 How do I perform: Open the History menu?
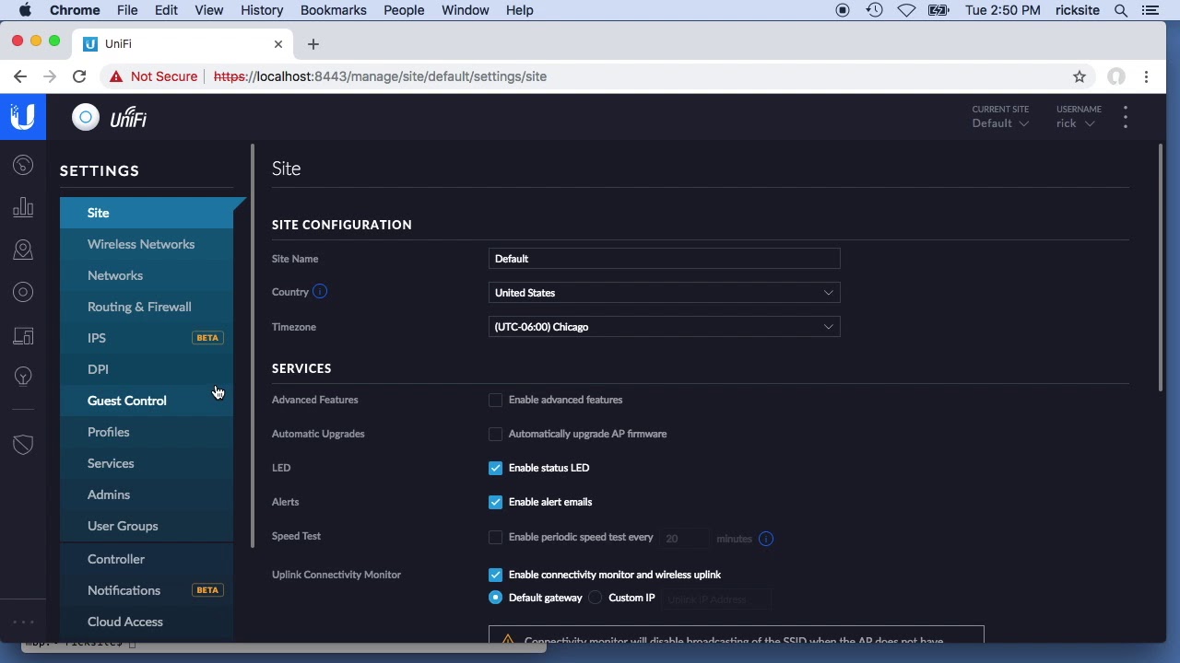click(262, 10)
